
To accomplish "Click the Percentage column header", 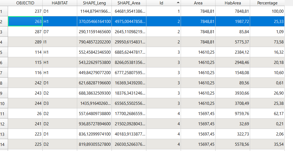I will coord(267,3).
